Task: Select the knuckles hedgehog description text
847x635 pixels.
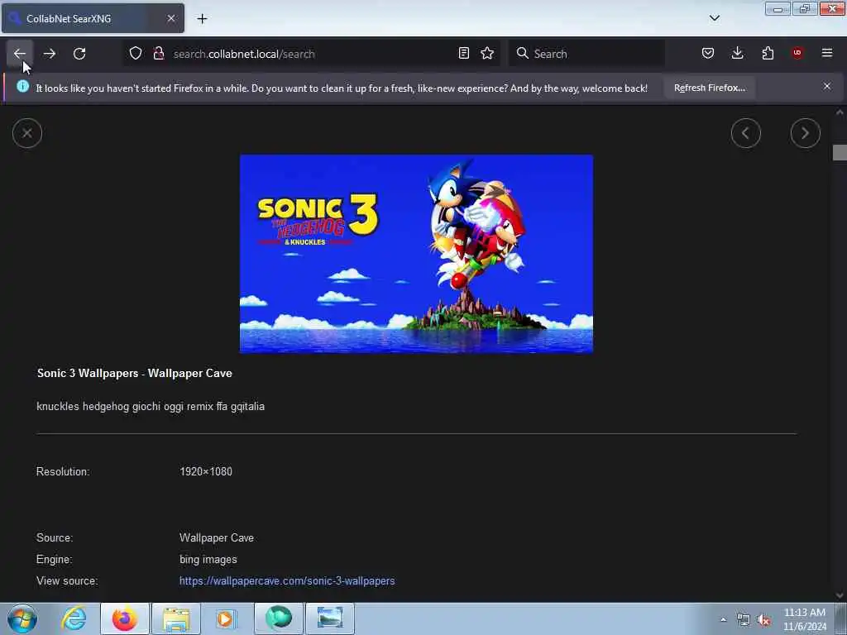Action: pyautogui.click(x=151, y=406)
